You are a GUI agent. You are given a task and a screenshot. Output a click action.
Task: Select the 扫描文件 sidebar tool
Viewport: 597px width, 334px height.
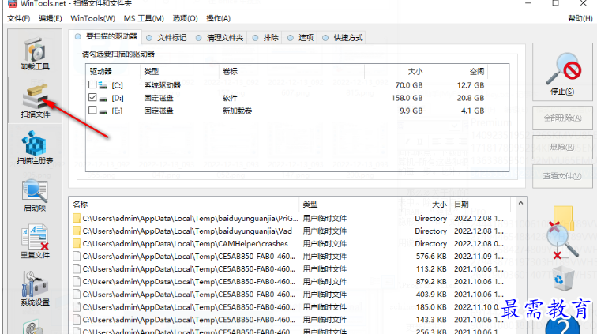(x=35, y=101)
